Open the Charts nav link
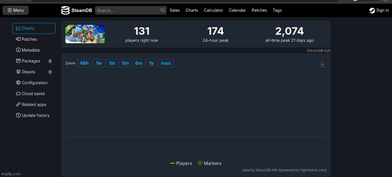This screenshot has height=177, width=392. pos(192,10)
